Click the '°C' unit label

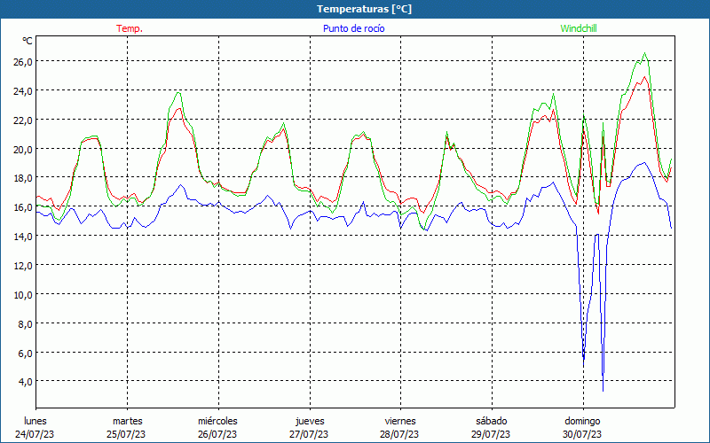(x=28, y=41)
